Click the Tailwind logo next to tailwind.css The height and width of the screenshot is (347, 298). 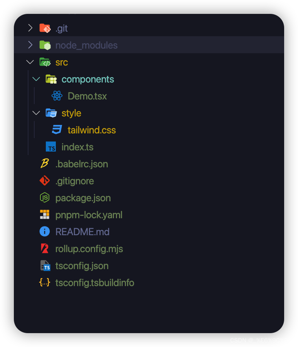(57, 130)
